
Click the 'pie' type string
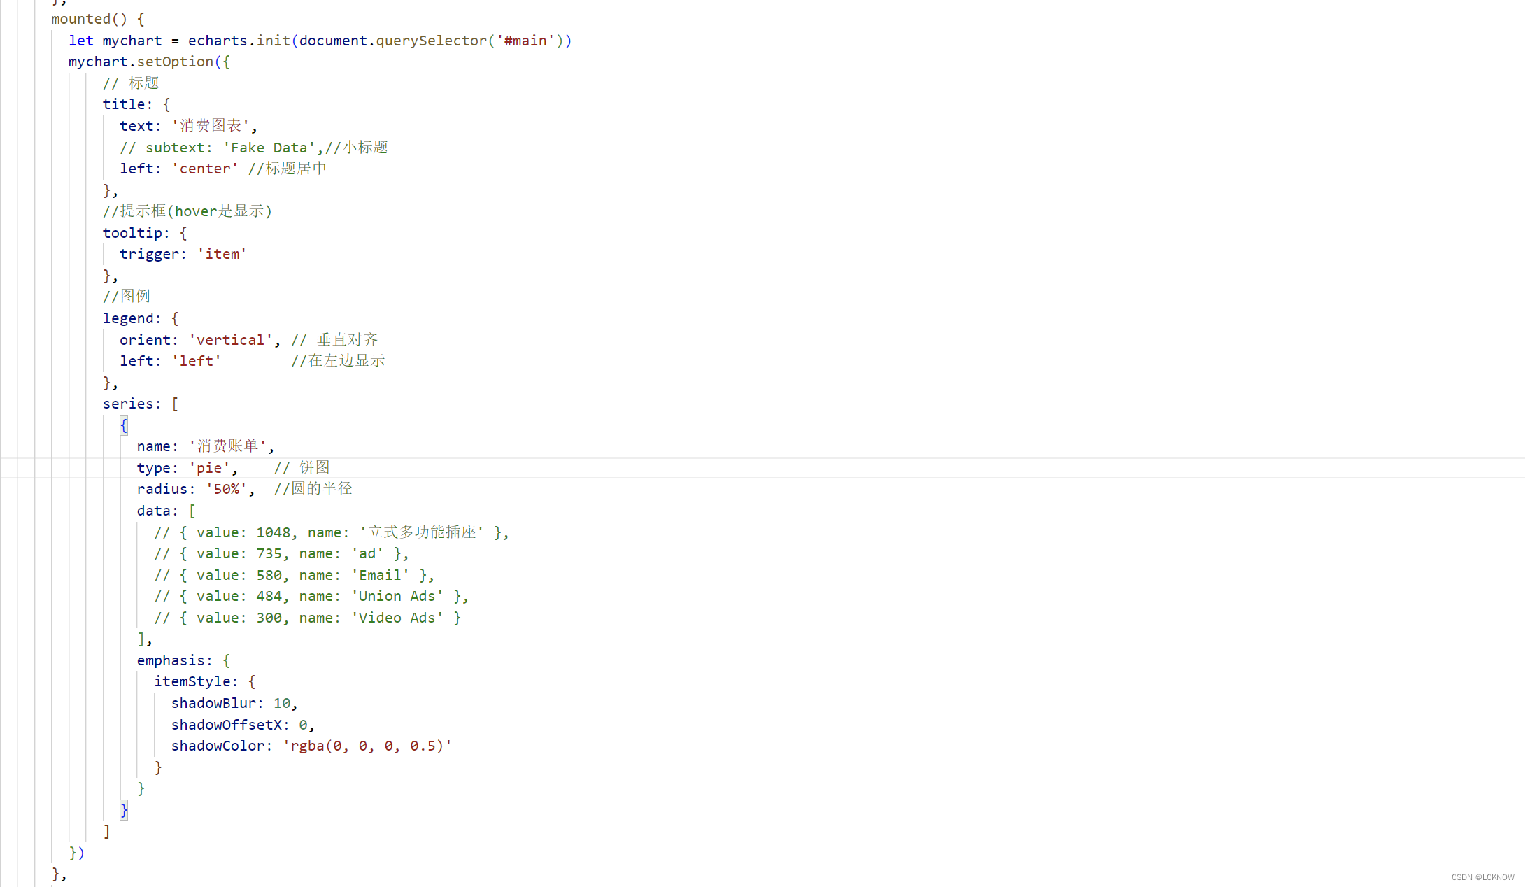208,468
